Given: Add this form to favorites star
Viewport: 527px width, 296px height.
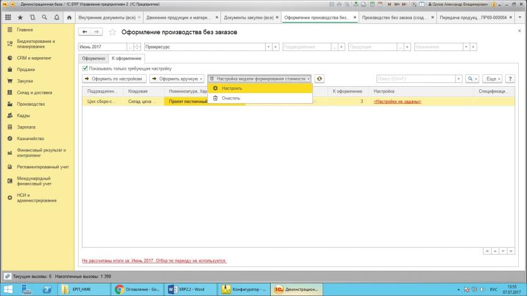Looking at the screenshot, I should 113,32.
